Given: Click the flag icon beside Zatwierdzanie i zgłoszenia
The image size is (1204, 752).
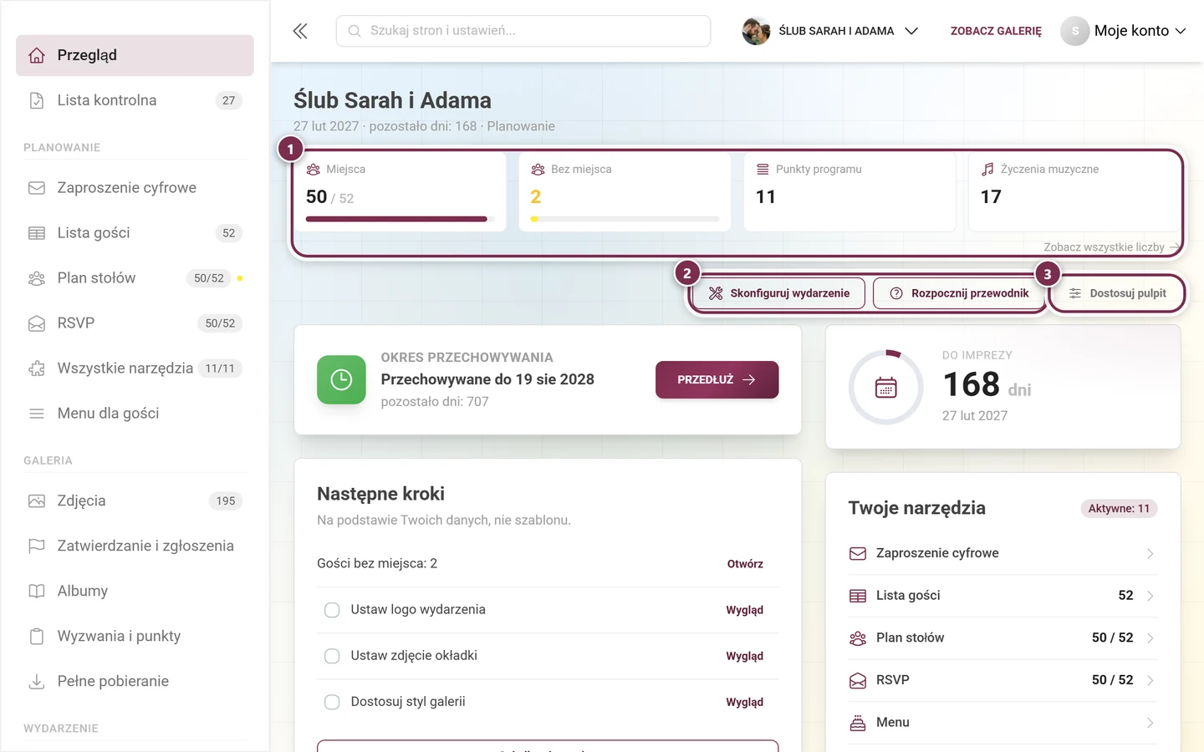Looking at the screenshot, I should [x=37, y=546].
